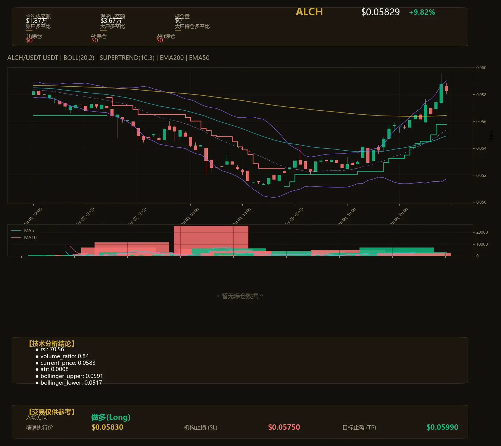
Task: Click the 目标止盈 (TP) label
Action: [359, 428]
